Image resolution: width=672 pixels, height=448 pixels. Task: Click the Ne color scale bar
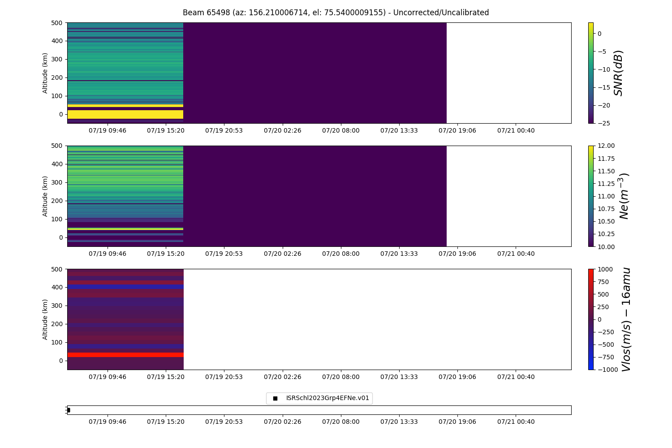click(x=590, y=196)
